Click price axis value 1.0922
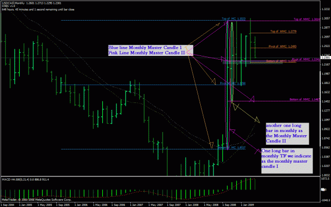This screenshot has width=331, height=207. click(x=326, y=129)
